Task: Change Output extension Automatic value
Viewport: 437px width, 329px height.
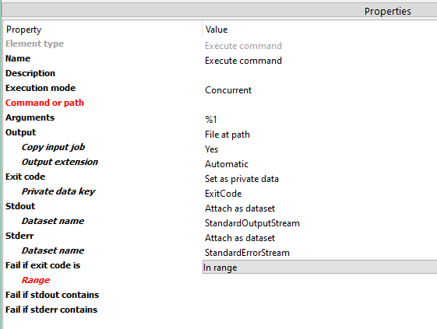Action: point(227,164)
